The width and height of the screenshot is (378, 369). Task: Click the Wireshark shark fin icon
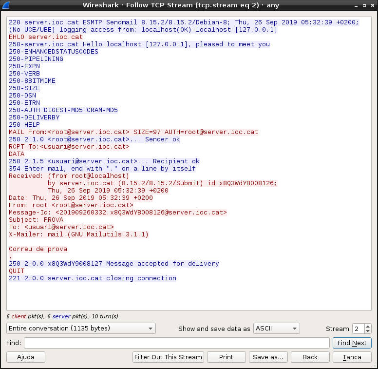coord(5,5)
